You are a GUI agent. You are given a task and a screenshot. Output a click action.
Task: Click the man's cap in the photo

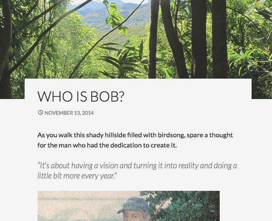[x=133, y=203]
